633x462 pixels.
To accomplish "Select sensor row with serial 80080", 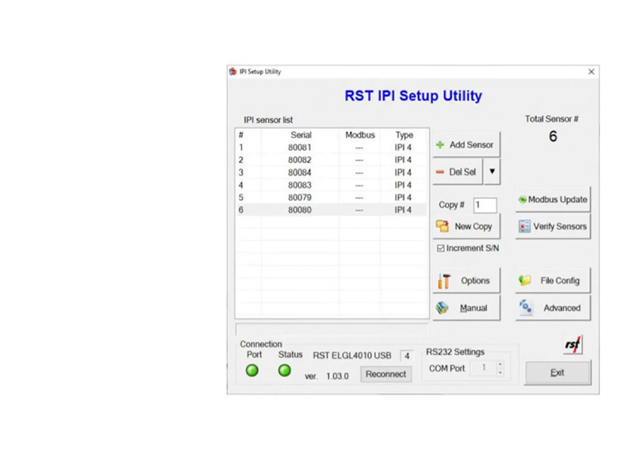I will point(332,210).
